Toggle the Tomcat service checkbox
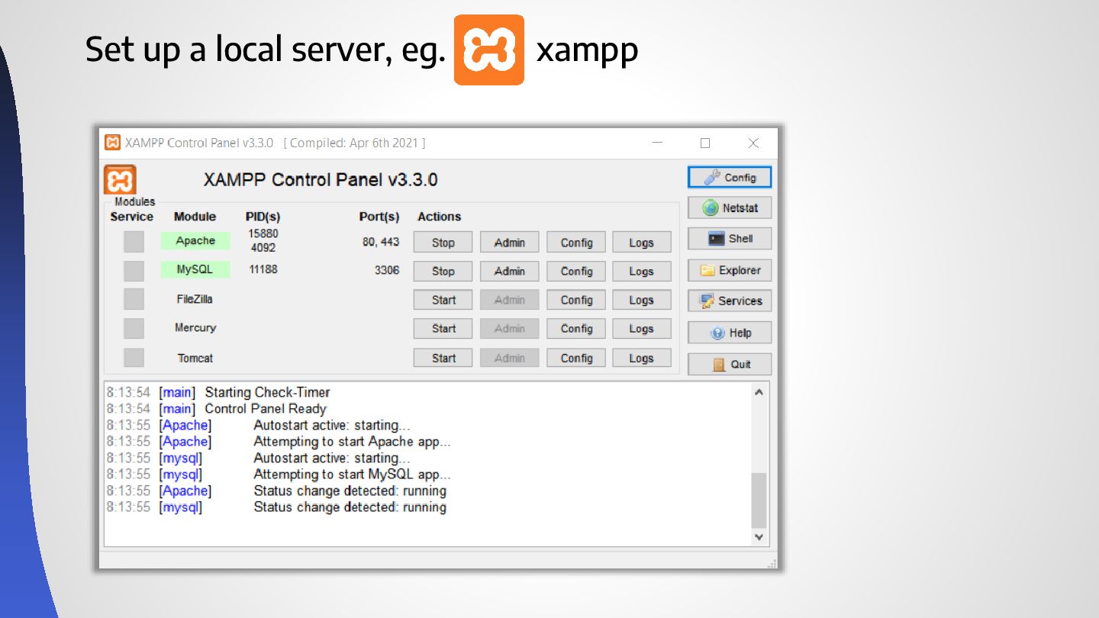The image size is (1099, 618). 134,358
